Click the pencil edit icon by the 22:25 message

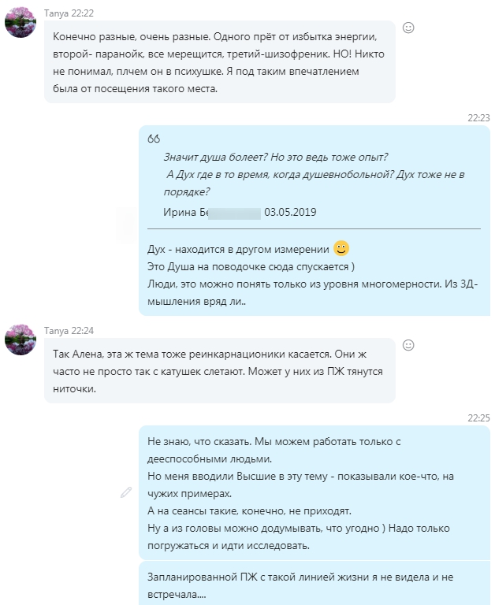coord(126,492)
